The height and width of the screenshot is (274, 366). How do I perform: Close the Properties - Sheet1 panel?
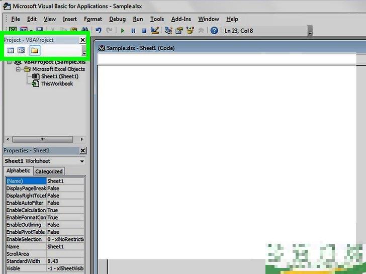[x=82, y=151]
